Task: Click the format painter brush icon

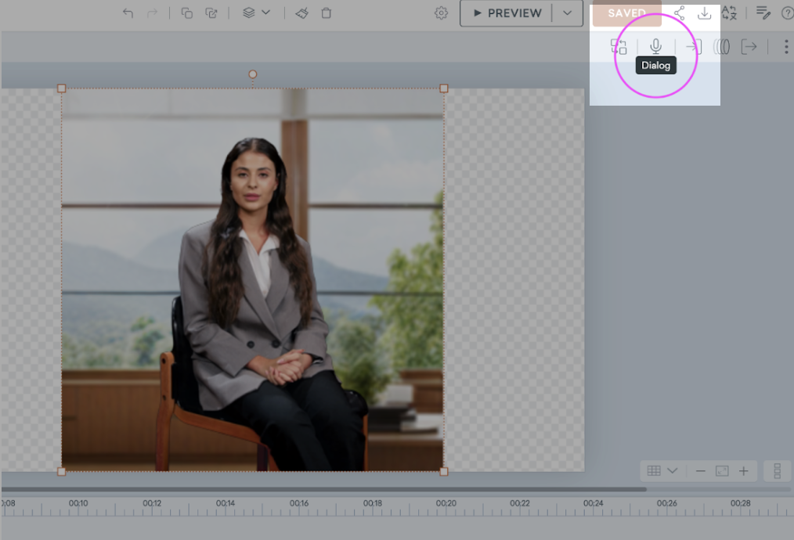Action: tap(301, 13)
